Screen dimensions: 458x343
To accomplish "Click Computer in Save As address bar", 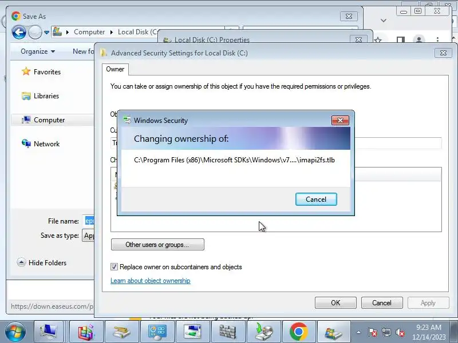I will tap(89, 32).
